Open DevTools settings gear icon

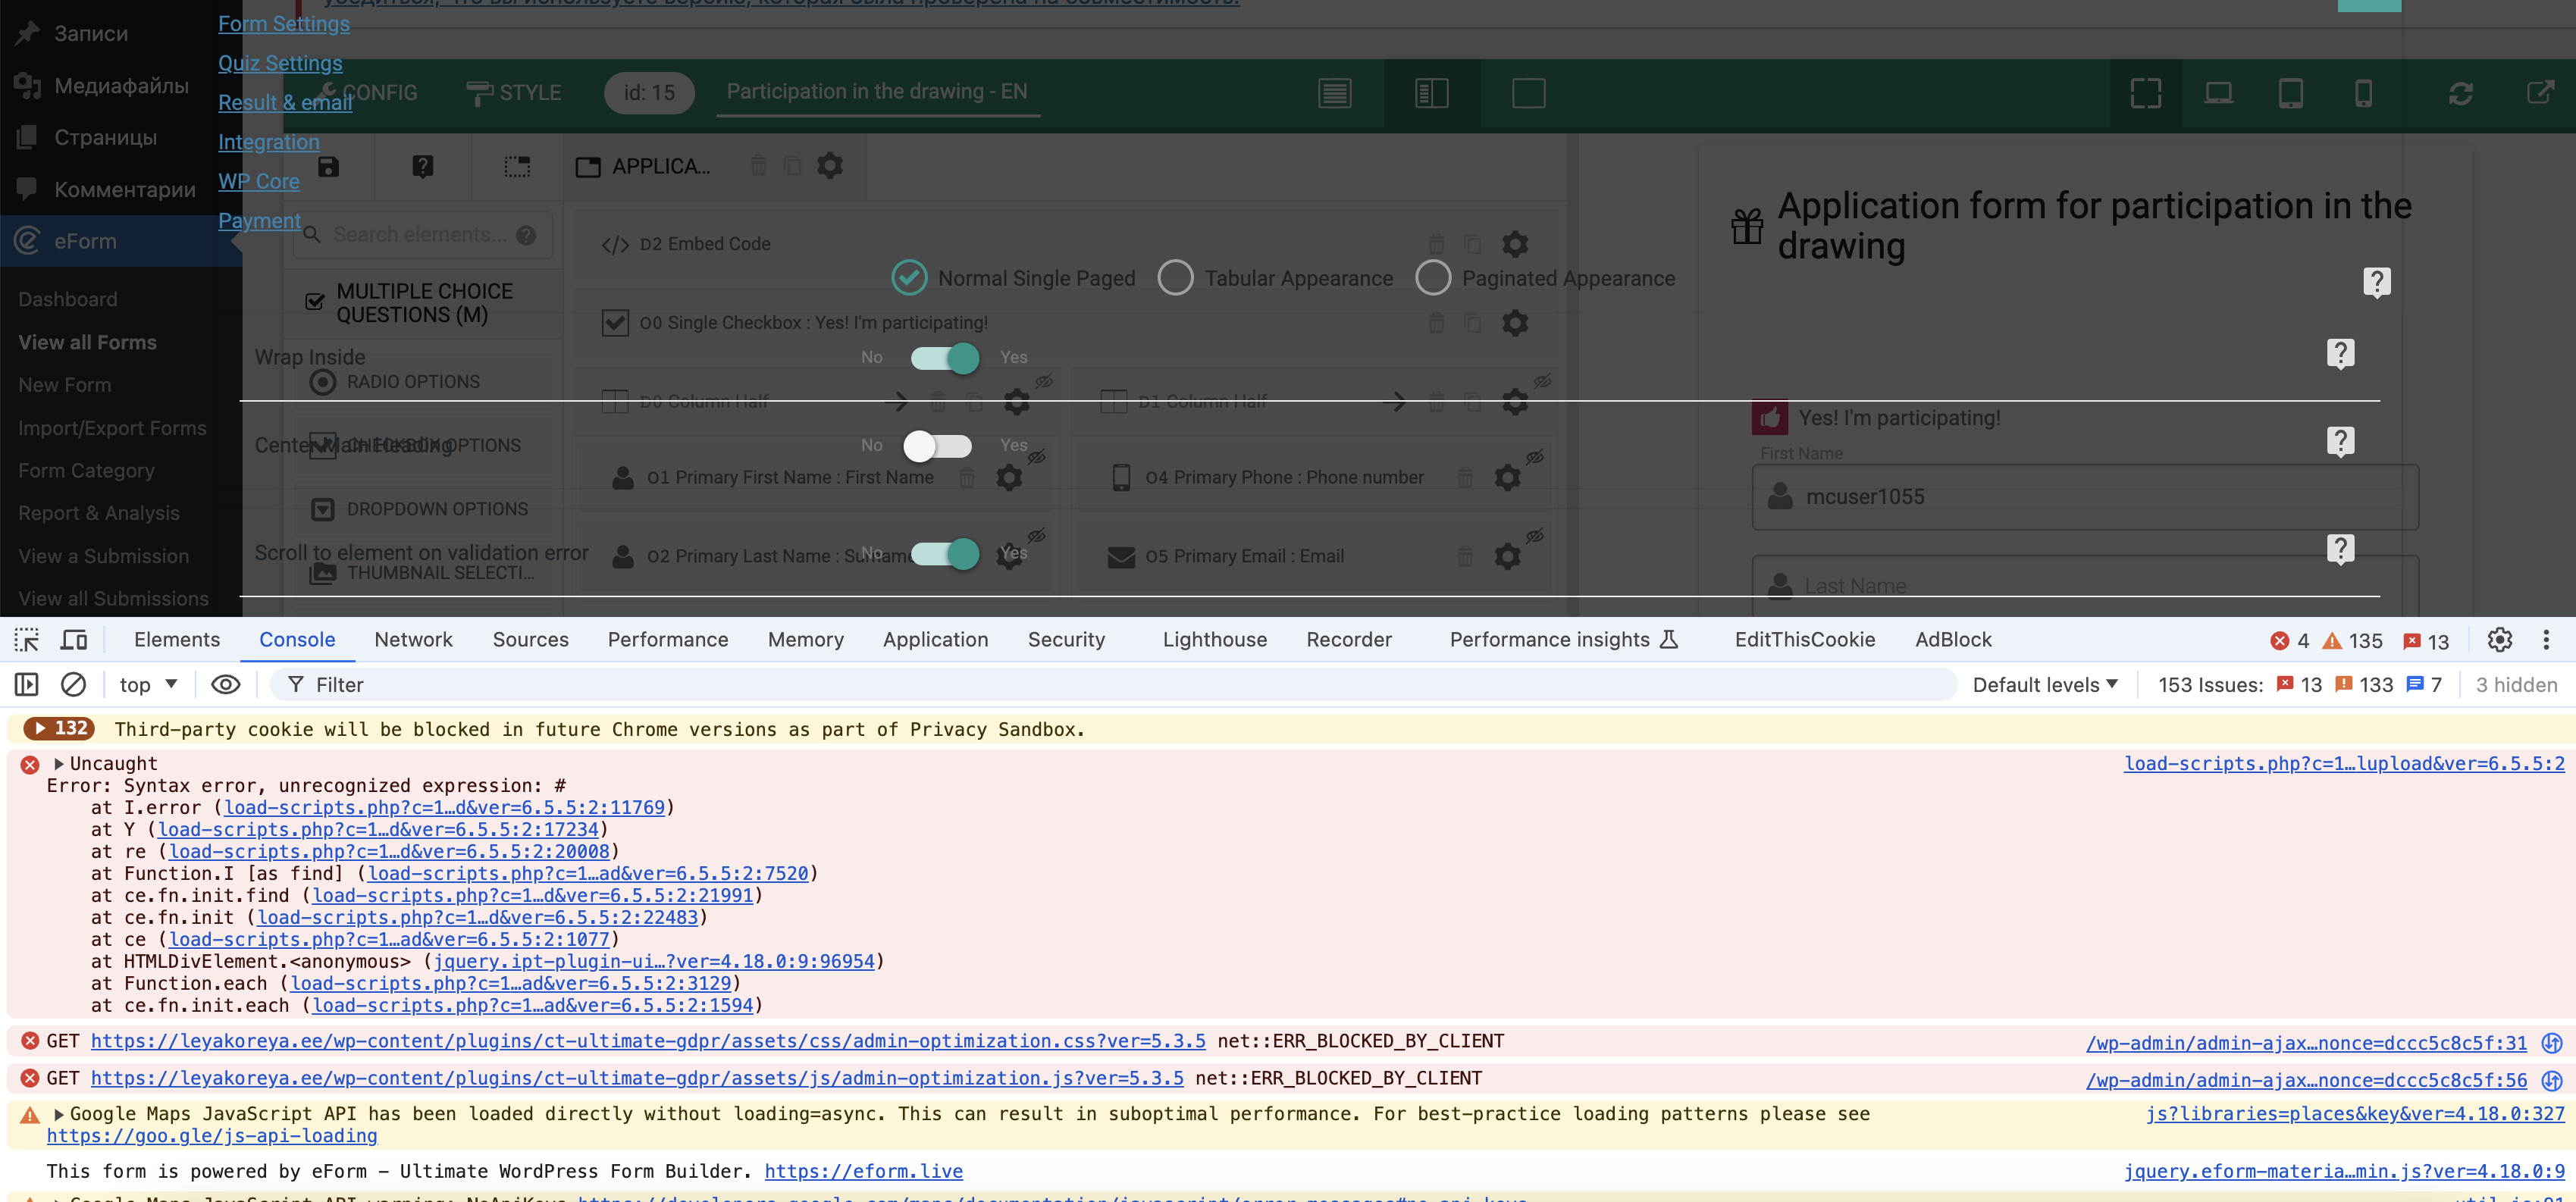pyautogui.click(x=2499, y=640)
